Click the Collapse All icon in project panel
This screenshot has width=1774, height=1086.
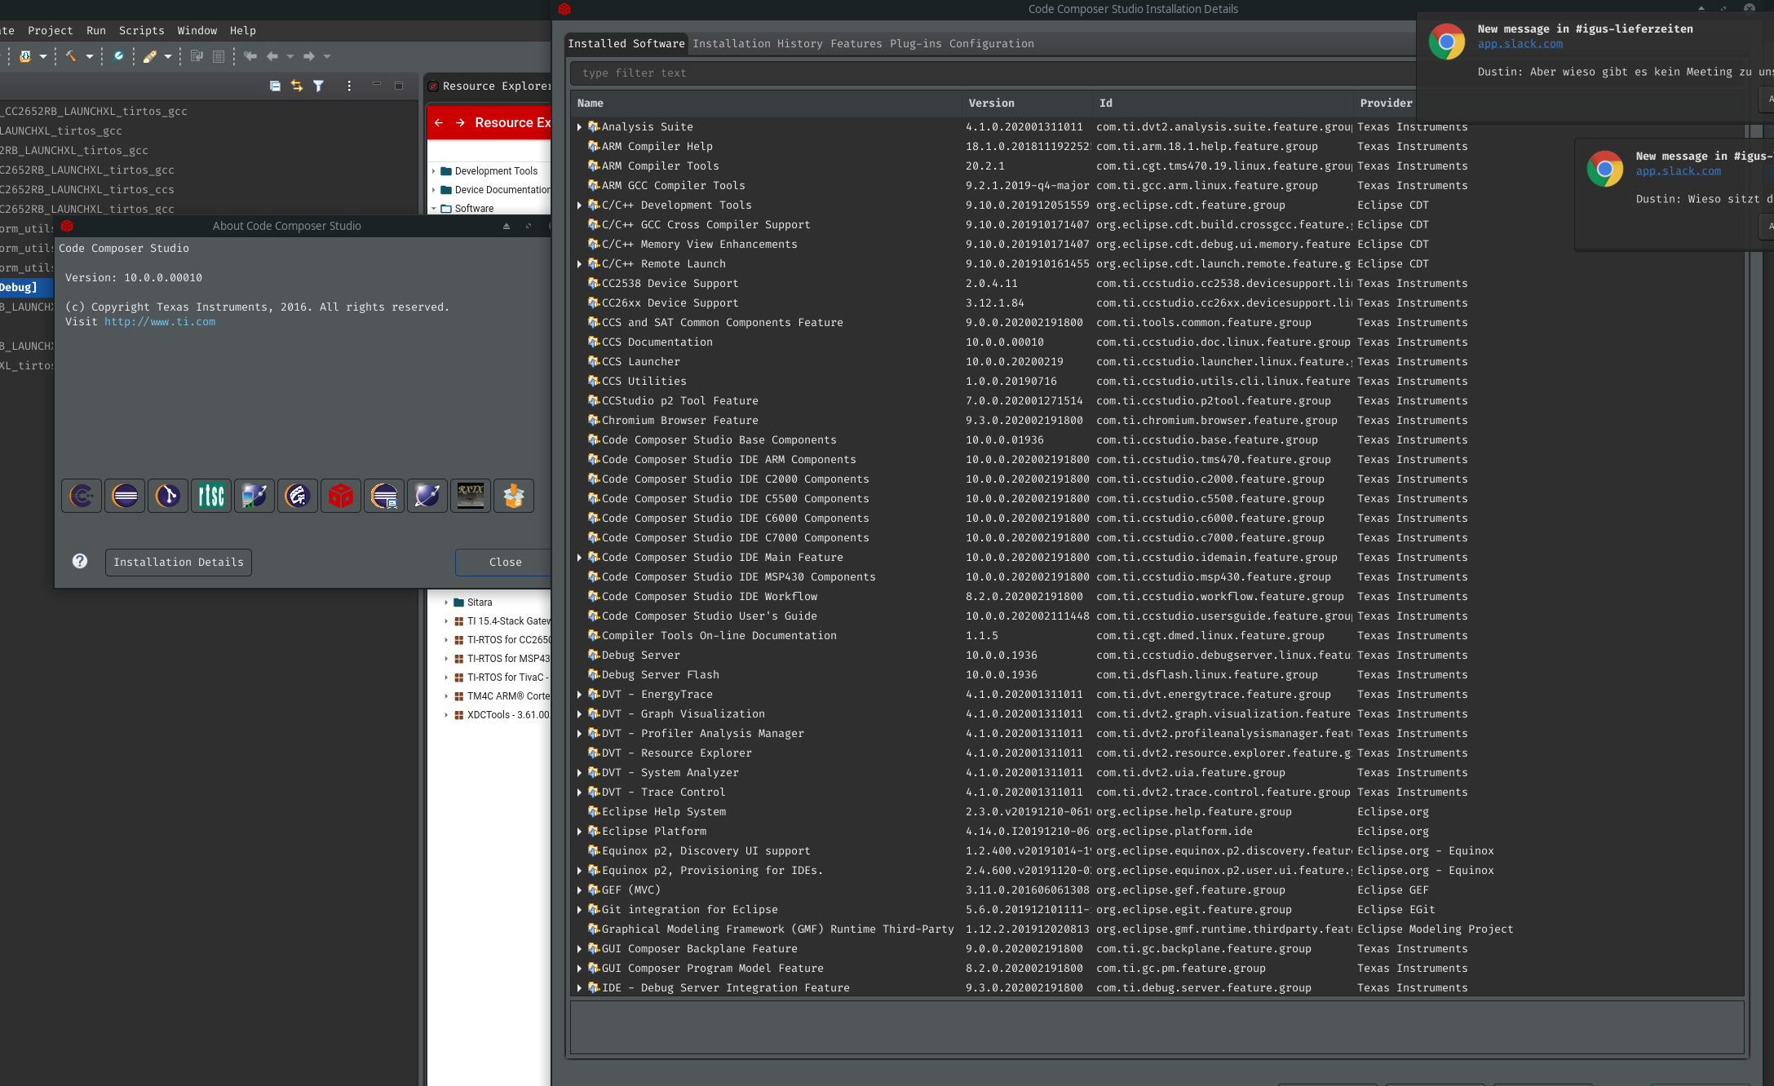275,86
